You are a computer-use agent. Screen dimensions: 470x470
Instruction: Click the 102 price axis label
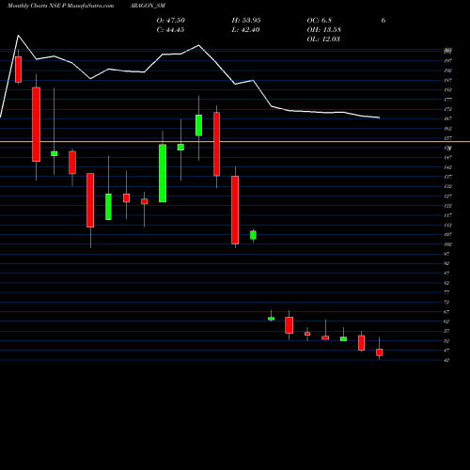(x=448, y=244)
